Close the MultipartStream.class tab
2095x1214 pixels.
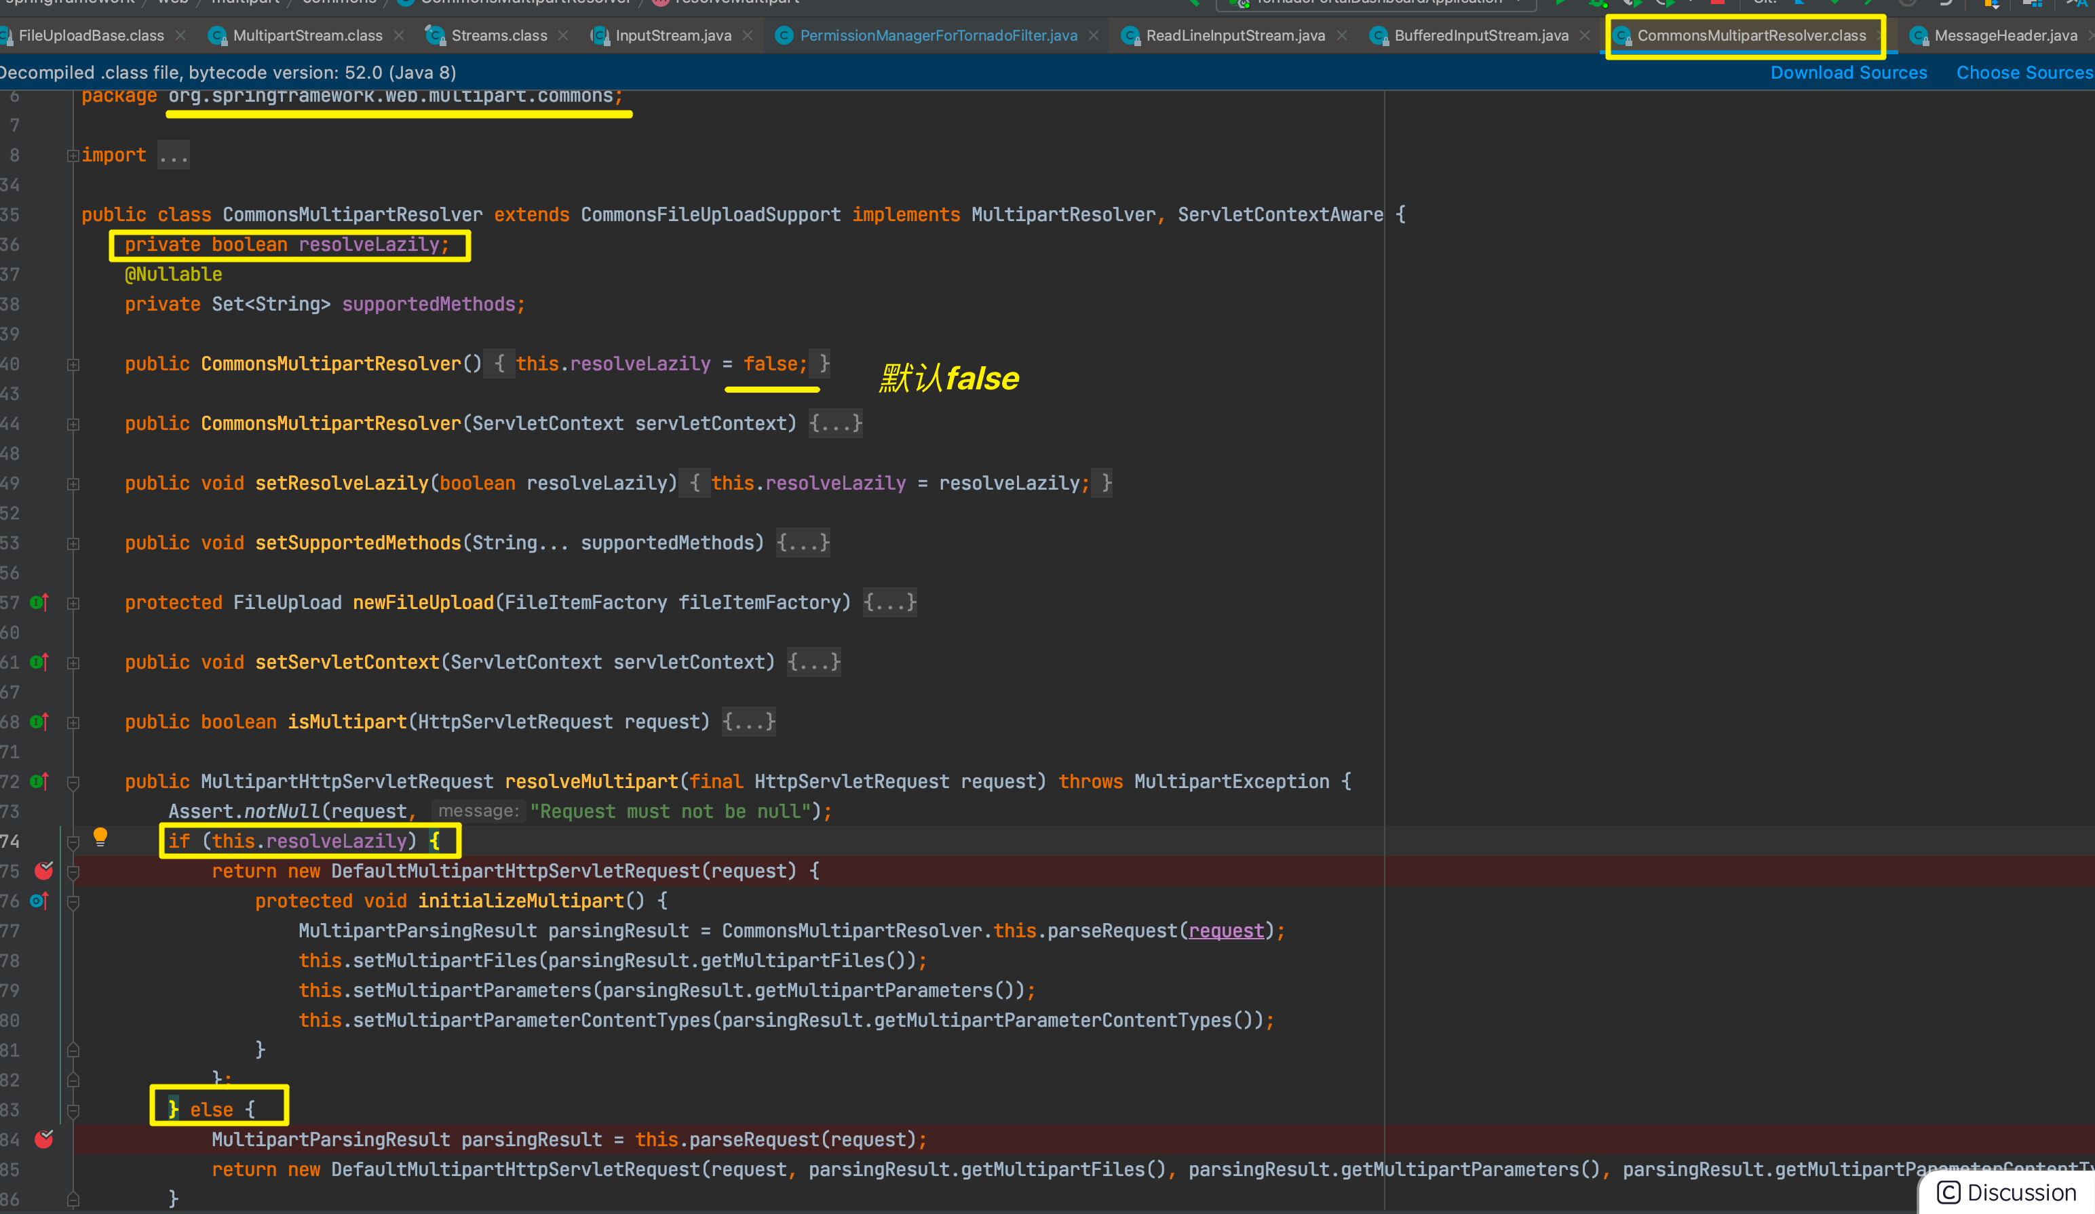[x=399, y=36]
